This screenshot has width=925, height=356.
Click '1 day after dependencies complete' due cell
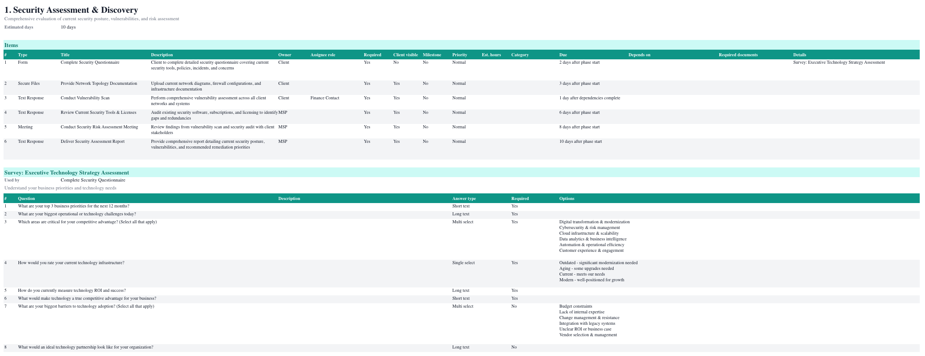[x=590, y=98]
